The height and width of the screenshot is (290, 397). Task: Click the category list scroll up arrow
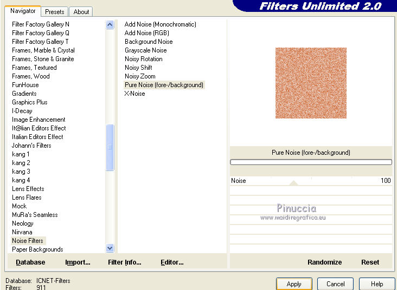[110, 25]
